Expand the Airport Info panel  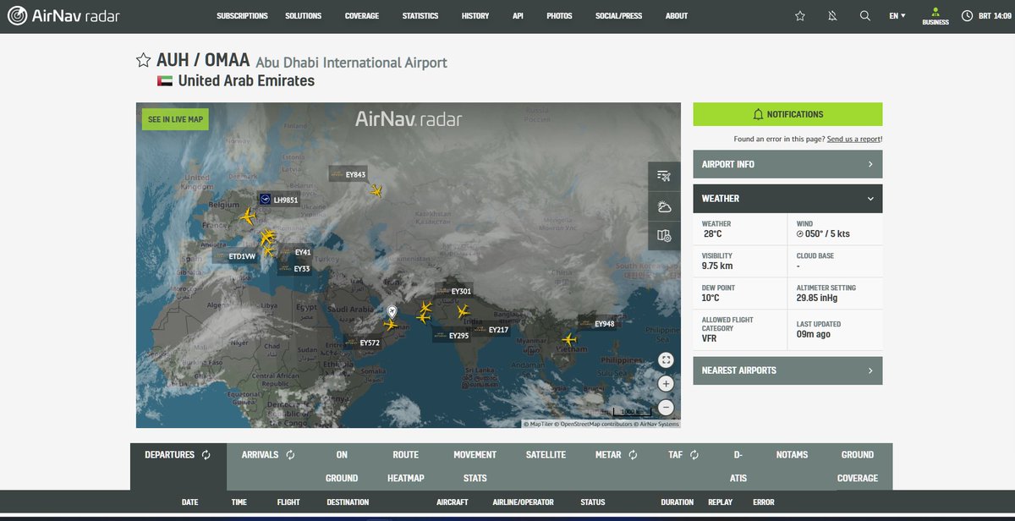[x=787, y=164]
